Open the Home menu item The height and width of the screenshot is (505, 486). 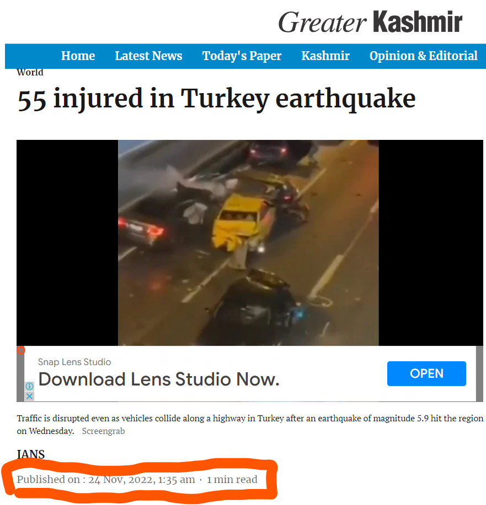coord(78,56)
